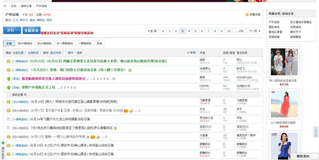Click the star icon to bookmark this forum
Screen dimensions: 319x160
tap(247, 14)
